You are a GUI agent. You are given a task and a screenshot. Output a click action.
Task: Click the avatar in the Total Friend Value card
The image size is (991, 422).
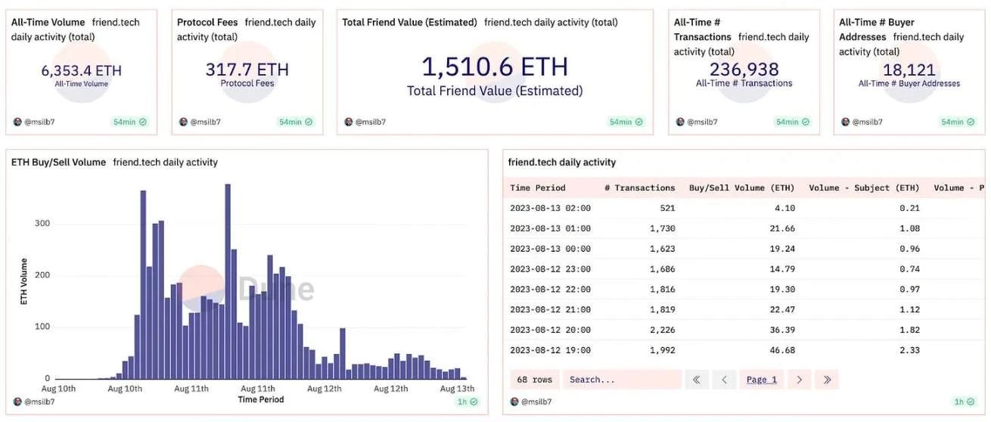click(349, 122)
